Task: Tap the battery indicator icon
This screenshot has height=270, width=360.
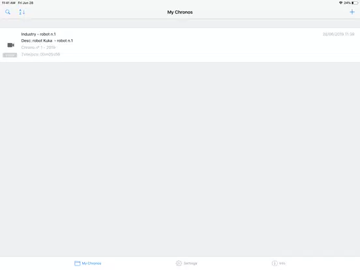Action: (355, 3)
